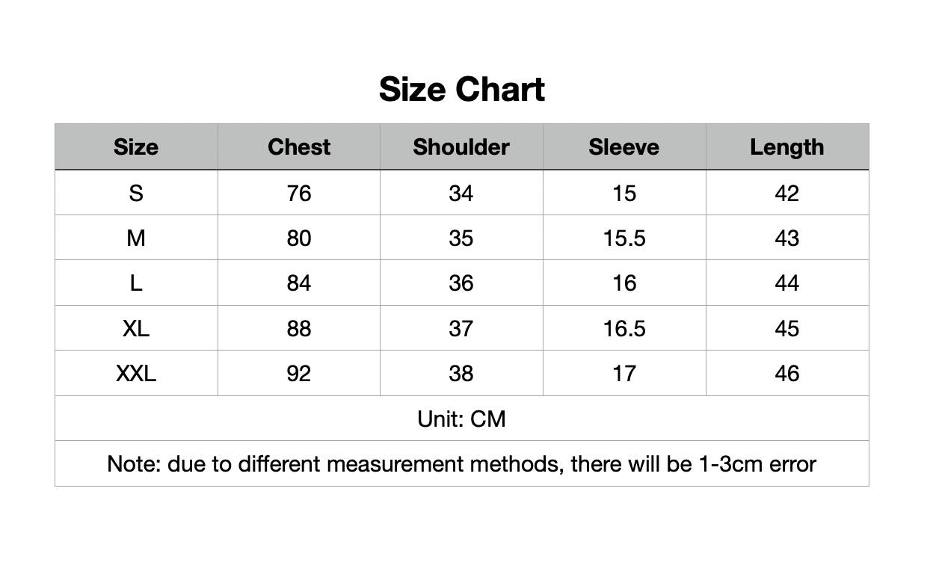This screenshot has height=580, width=933.
Task: Select the Size column header
Action: click(136, 147)
